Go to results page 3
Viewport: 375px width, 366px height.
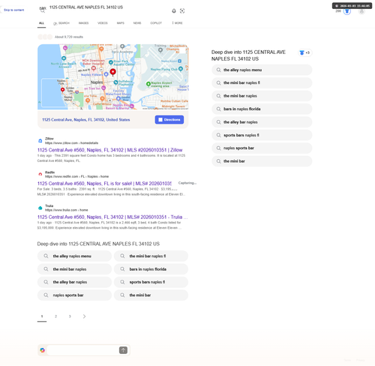point(70,316)
